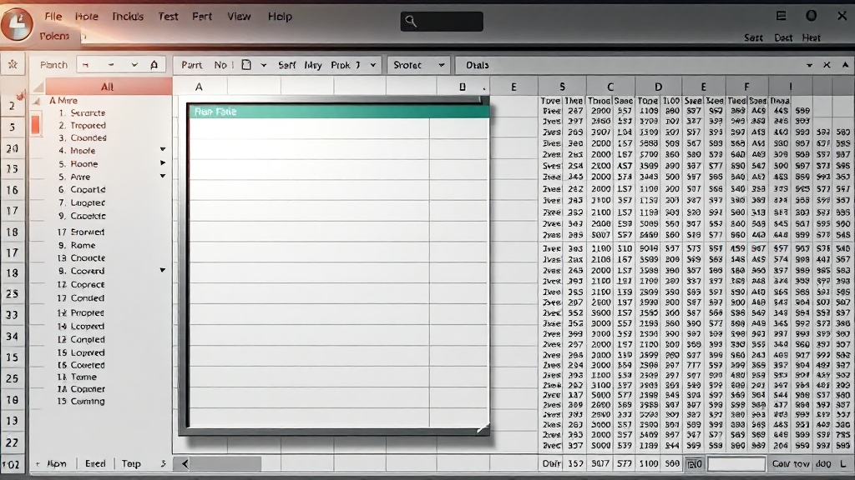Click the round application logo icon
Viewport: 855px width, 480px height.
coord(16,22)
